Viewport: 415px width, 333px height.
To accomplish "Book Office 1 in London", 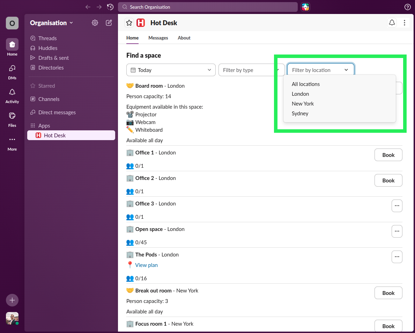I will (x=388, y=155).
